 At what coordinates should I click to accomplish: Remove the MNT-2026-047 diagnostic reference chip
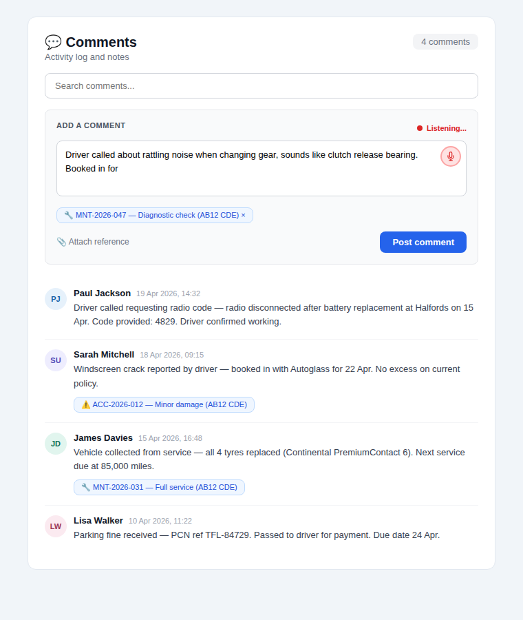[244, 215]
